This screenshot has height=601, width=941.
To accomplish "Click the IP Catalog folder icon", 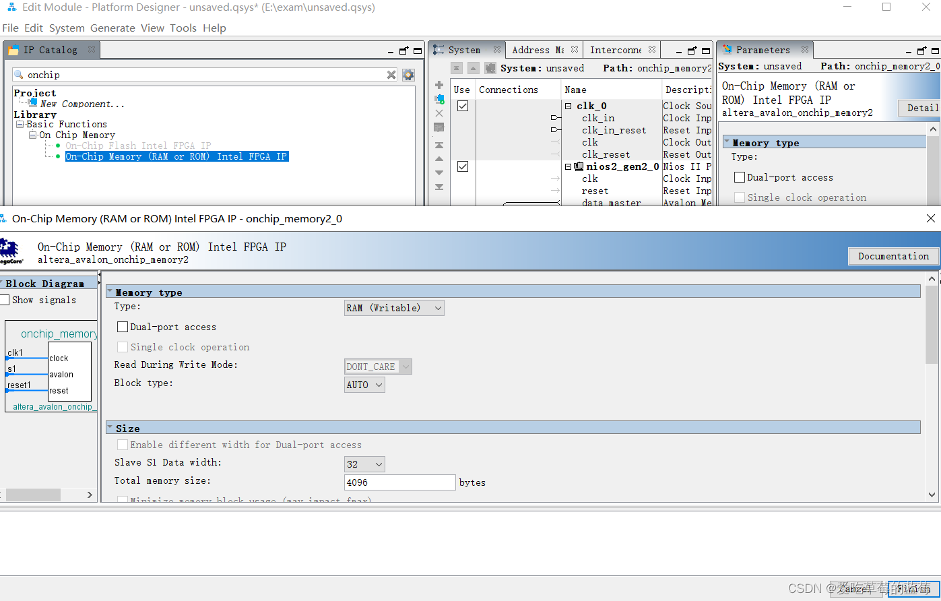I will click(13, 50).
